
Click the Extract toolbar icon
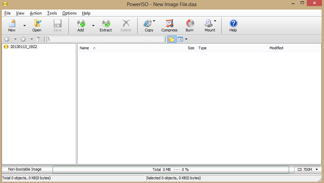click(106, 24)
